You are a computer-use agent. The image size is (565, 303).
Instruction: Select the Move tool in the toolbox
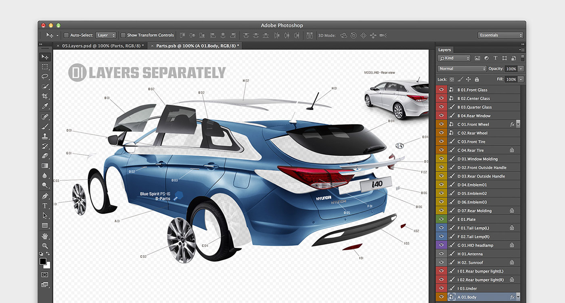[x=45, y=57]
